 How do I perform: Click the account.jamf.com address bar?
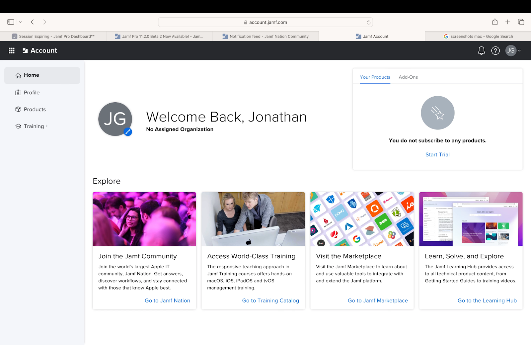point(265,22)
